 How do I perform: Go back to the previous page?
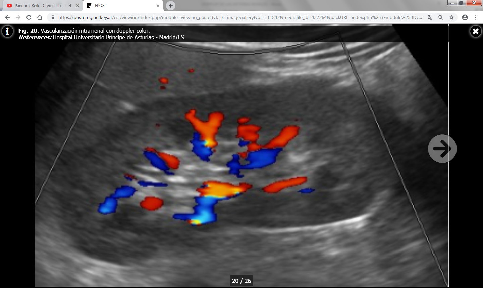pos(7,17)
